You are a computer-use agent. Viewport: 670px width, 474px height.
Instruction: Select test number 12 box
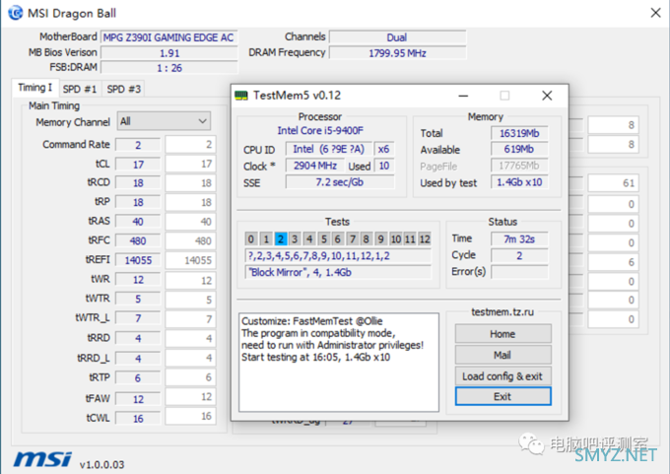pyautogui.click(x=425, y=238)
